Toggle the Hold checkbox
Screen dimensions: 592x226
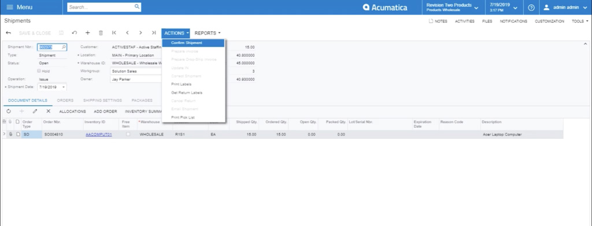point(39,71)
